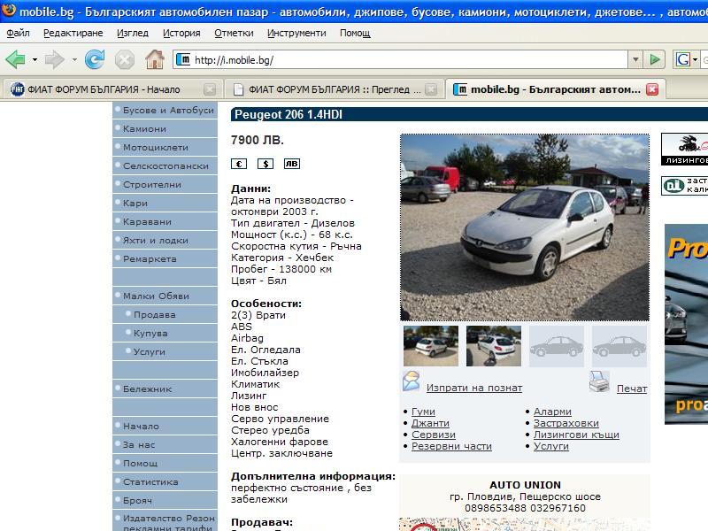The height and width of the screenshot is (531, 708).
Task: Open the Застраховки link
Action: (x=566, y=423)
